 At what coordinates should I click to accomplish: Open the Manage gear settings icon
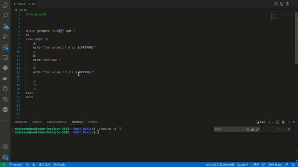[x=5, y=157]
